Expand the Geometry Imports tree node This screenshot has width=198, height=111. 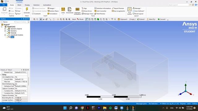5,29
